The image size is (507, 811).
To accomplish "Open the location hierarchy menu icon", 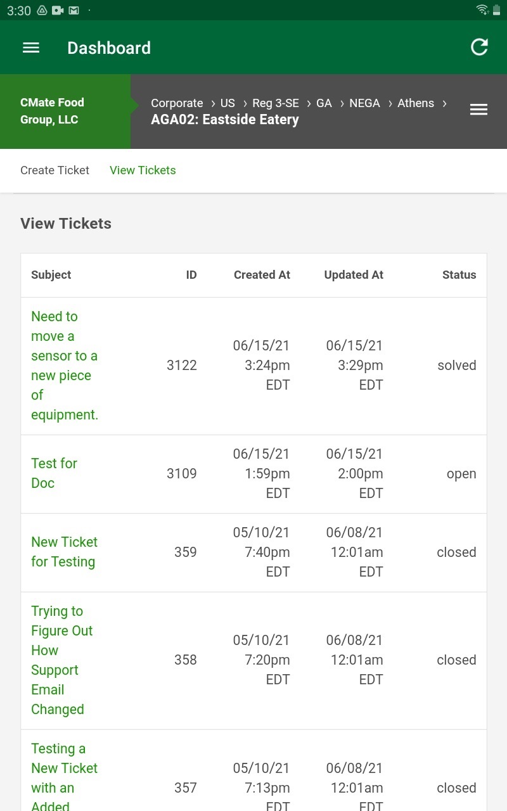I will [x=478, y=109].
